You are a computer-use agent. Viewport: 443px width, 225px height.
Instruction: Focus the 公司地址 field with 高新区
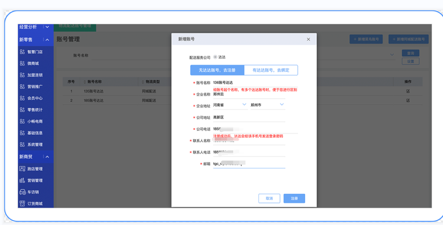pos(249,118)
